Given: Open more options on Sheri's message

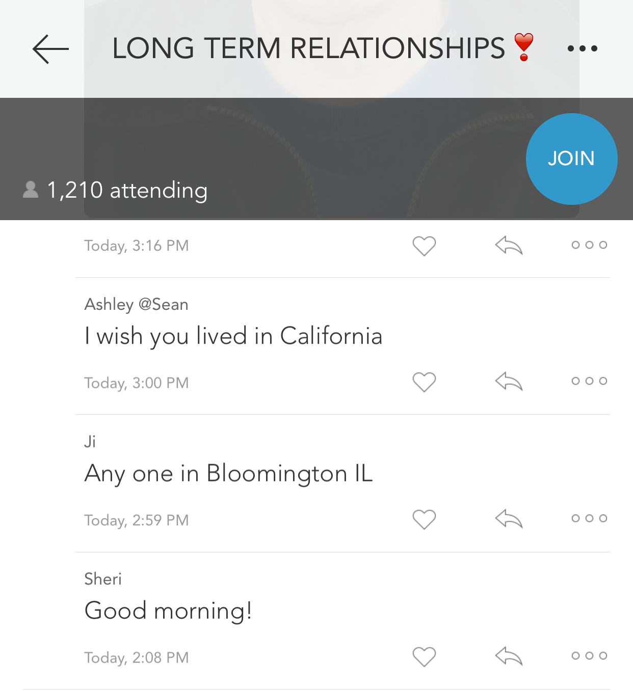Looking at the screenshot, I should 589,656.
